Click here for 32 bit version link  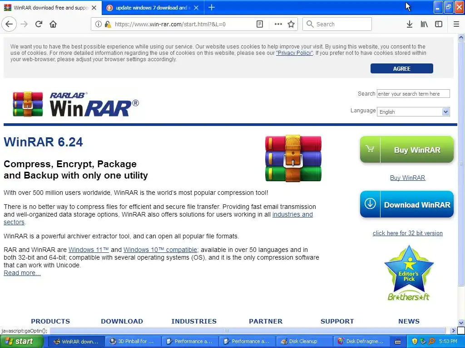407,233
